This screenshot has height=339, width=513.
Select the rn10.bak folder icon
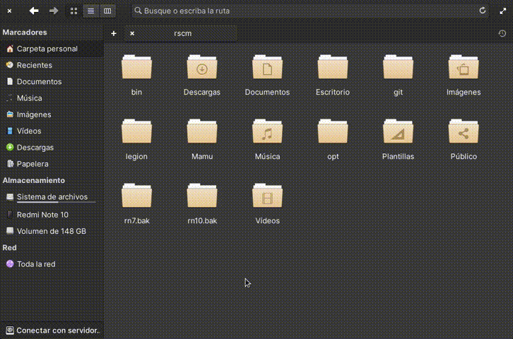pyautogui.click(x=202, y=196)
